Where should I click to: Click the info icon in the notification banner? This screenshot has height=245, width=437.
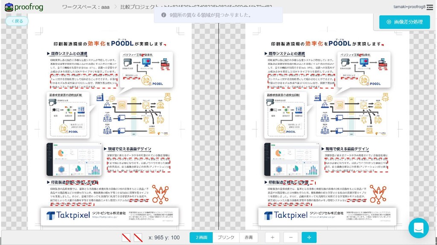(x=163, y=15)
